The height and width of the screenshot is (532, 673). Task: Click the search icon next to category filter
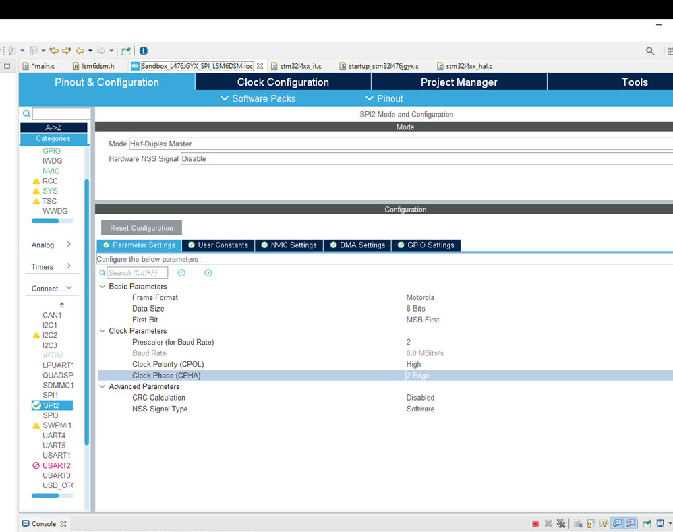(x=26, y=114)
